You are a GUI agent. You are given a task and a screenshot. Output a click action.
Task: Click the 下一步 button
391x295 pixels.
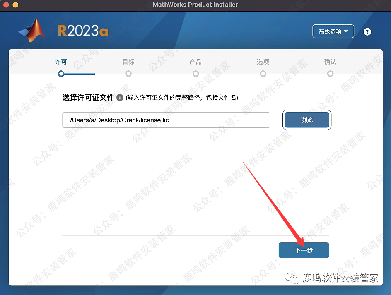click(x=304, y=250)
